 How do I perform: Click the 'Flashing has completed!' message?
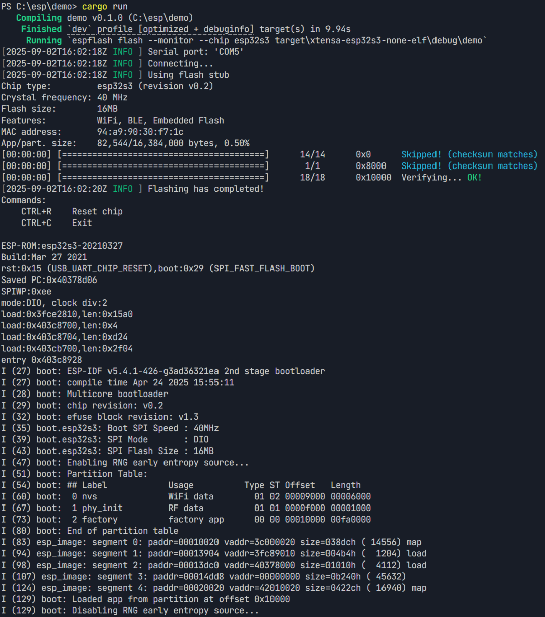tap(206, 189)
